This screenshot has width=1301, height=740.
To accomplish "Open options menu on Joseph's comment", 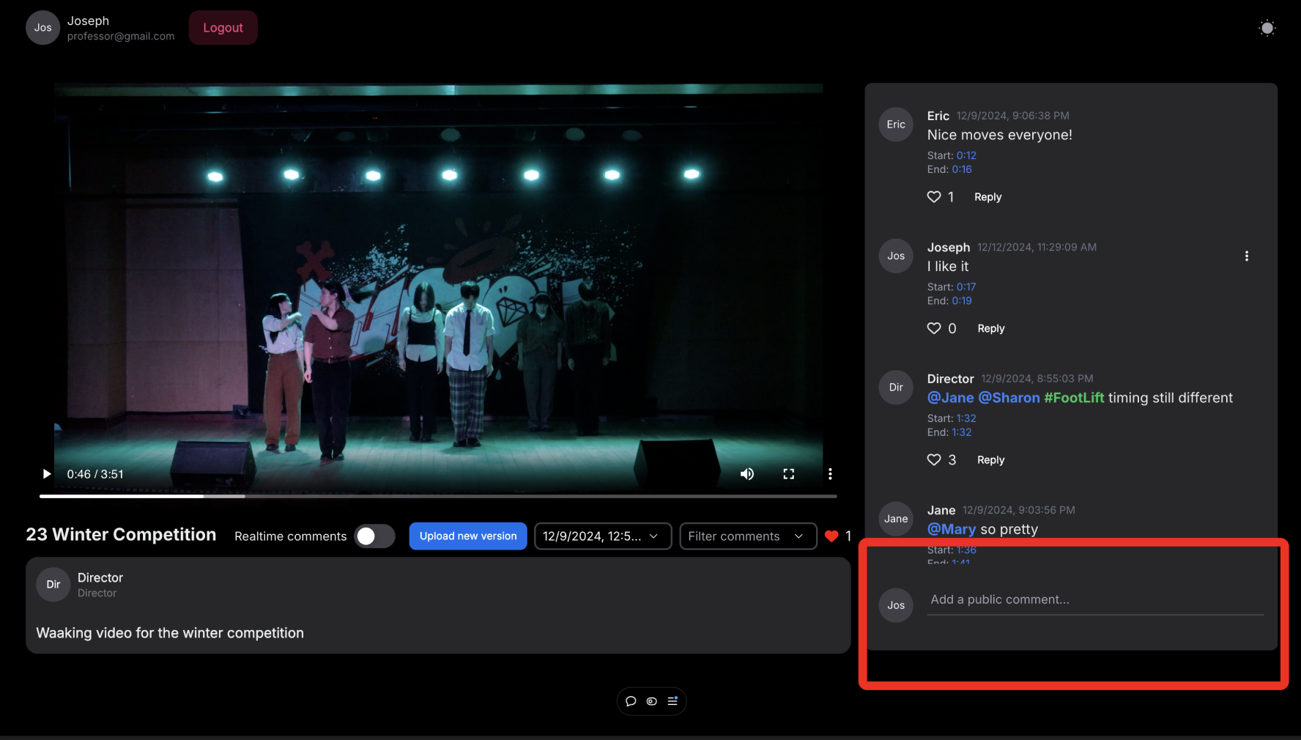I will click(1247, 256).
